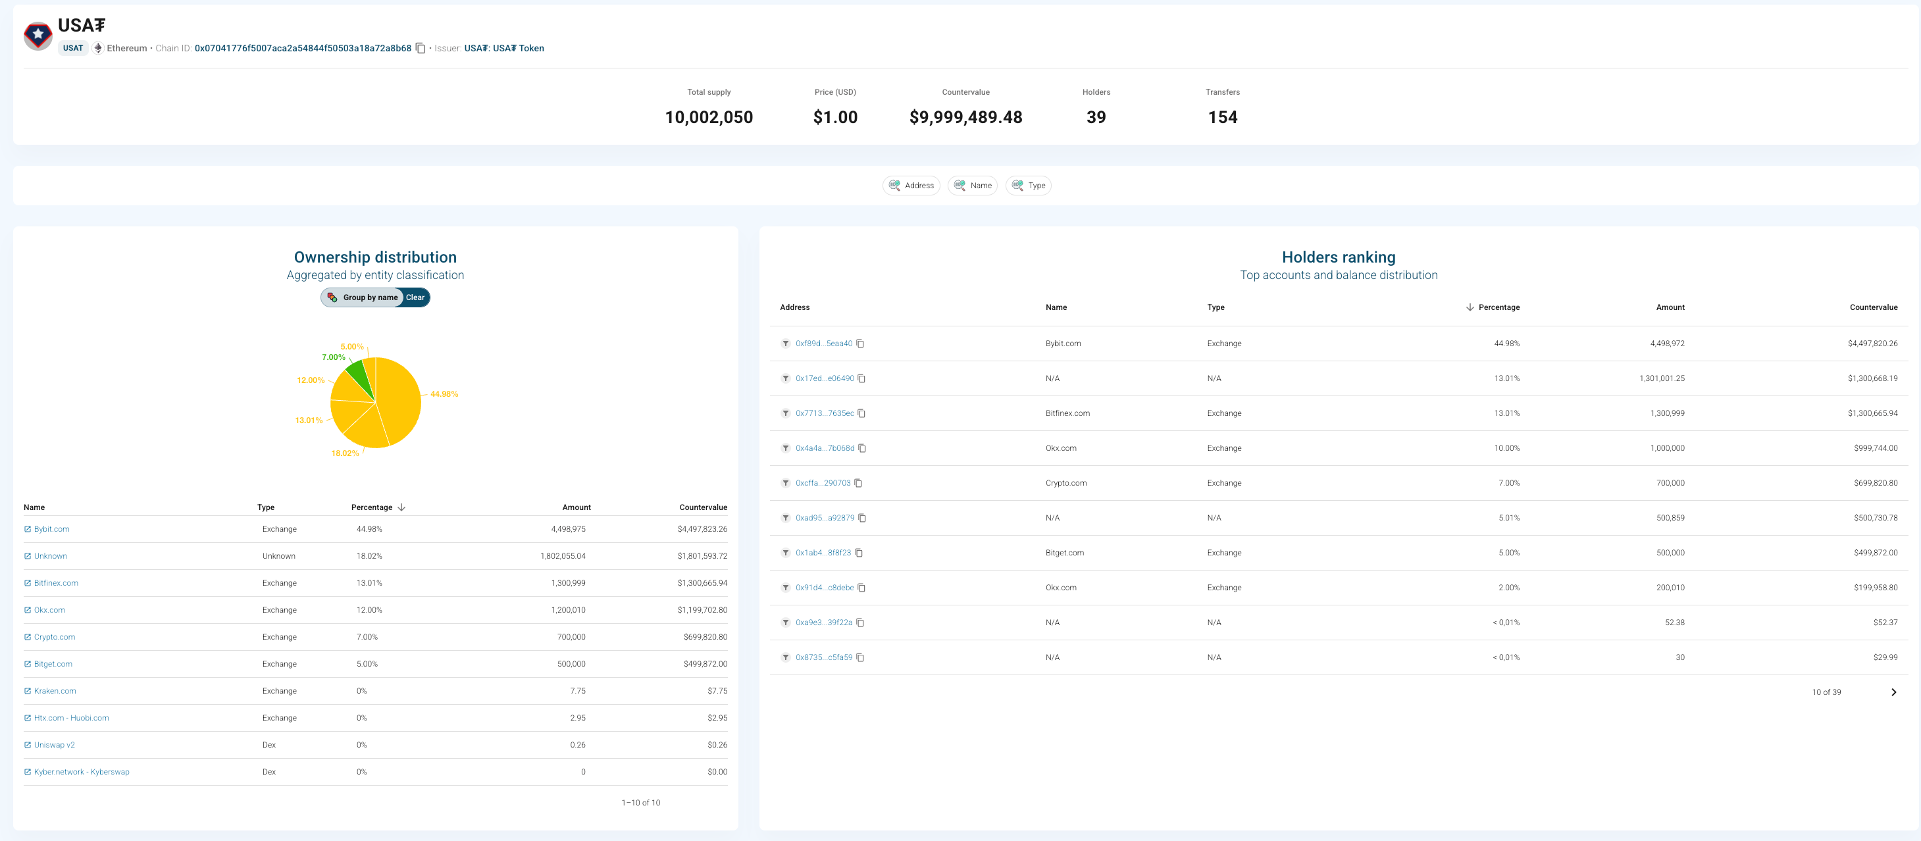Go to next page of holders
Viewport: 1921px width, 841px height.
tap(1893, 693)
